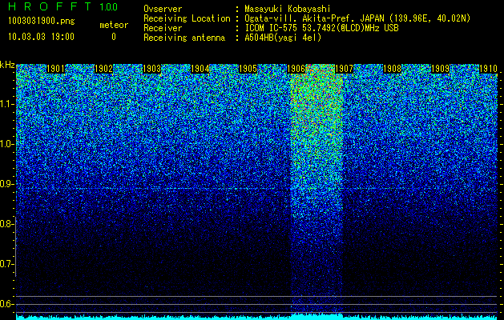Click the cyan signal level strip at bottom
This screenshot has height=320, width=504.
257,318
